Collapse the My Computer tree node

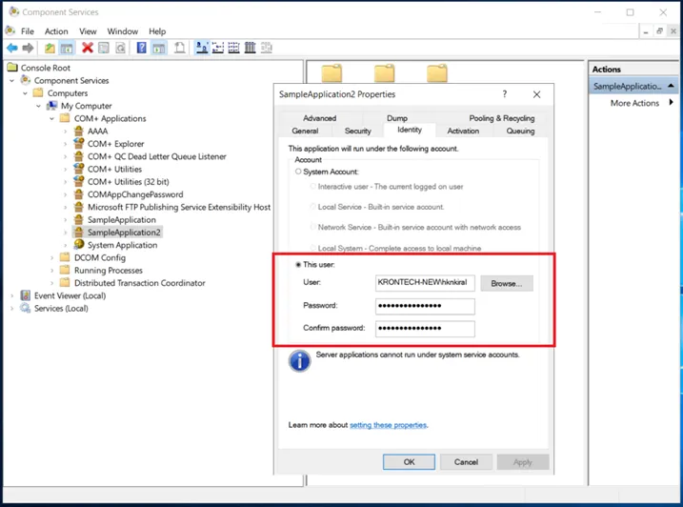click(x=38, y=106)
